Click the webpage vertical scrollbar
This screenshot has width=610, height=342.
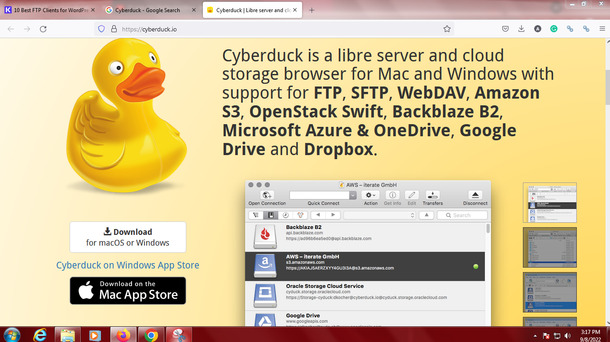pos(607,88)
